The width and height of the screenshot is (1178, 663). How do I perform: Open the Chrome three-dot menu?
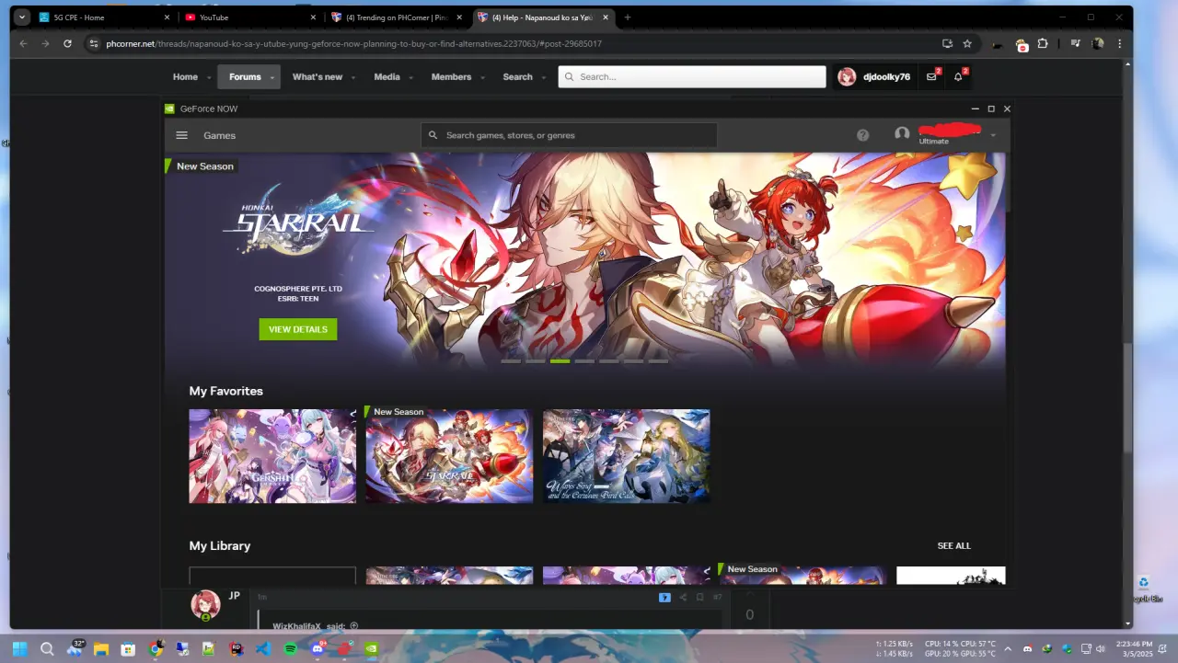coord(1120,43)
